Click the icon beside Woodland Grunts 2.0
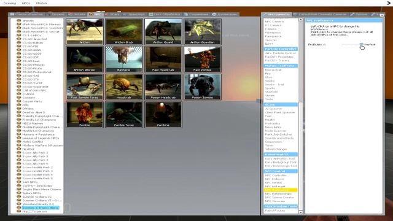 pyautogui.click(x=19, y=204)
